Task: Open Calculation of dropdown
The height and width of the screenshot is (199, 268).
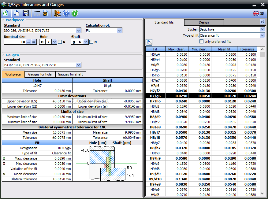Action: click(120, 31)
